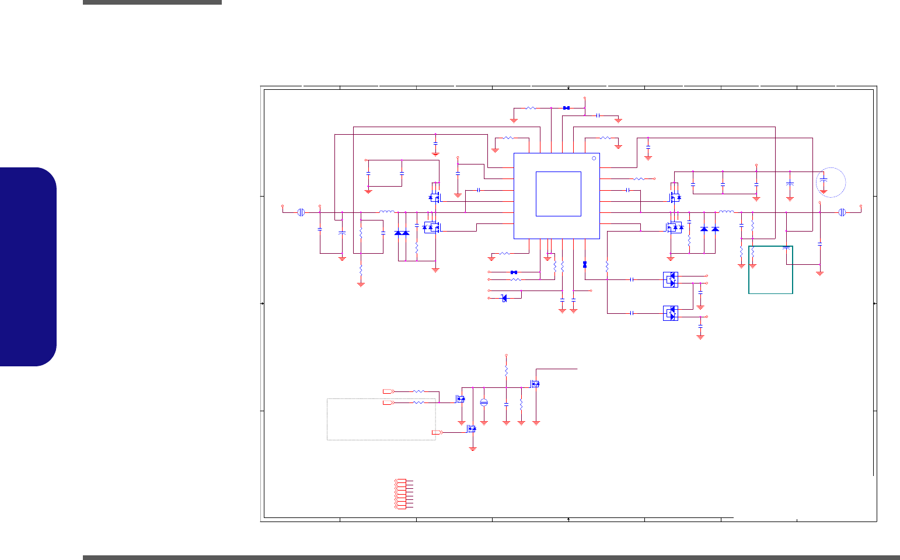900x560 pixels.
Task: Click the inductor coil on the left rail
Action: pyautogui.click(x=387, y=212)
